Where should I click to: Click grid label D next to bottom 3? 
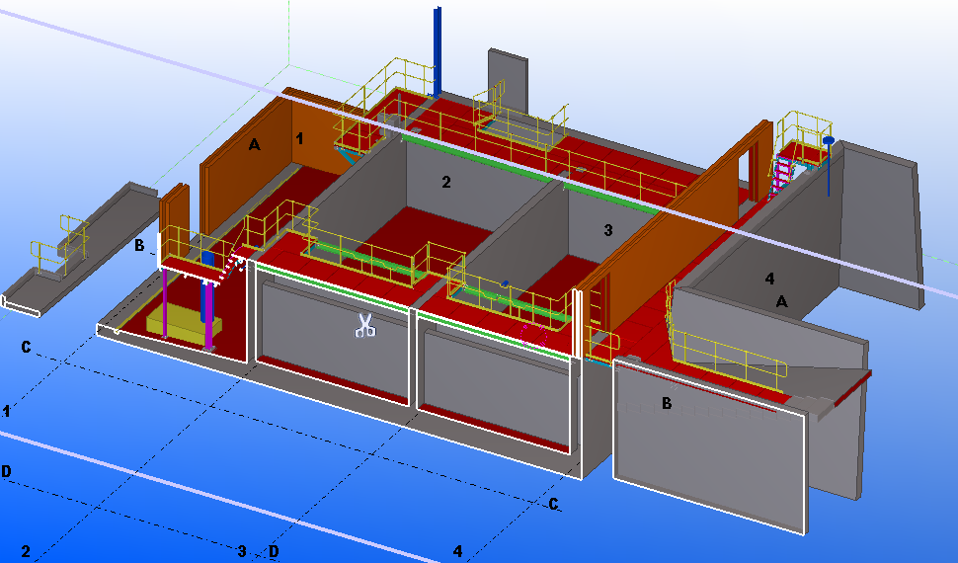pos(274,552)
